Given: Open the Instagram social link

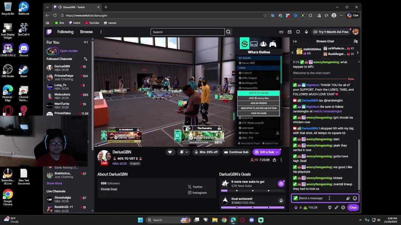Looking at the screenshot, I should (197, 192).
